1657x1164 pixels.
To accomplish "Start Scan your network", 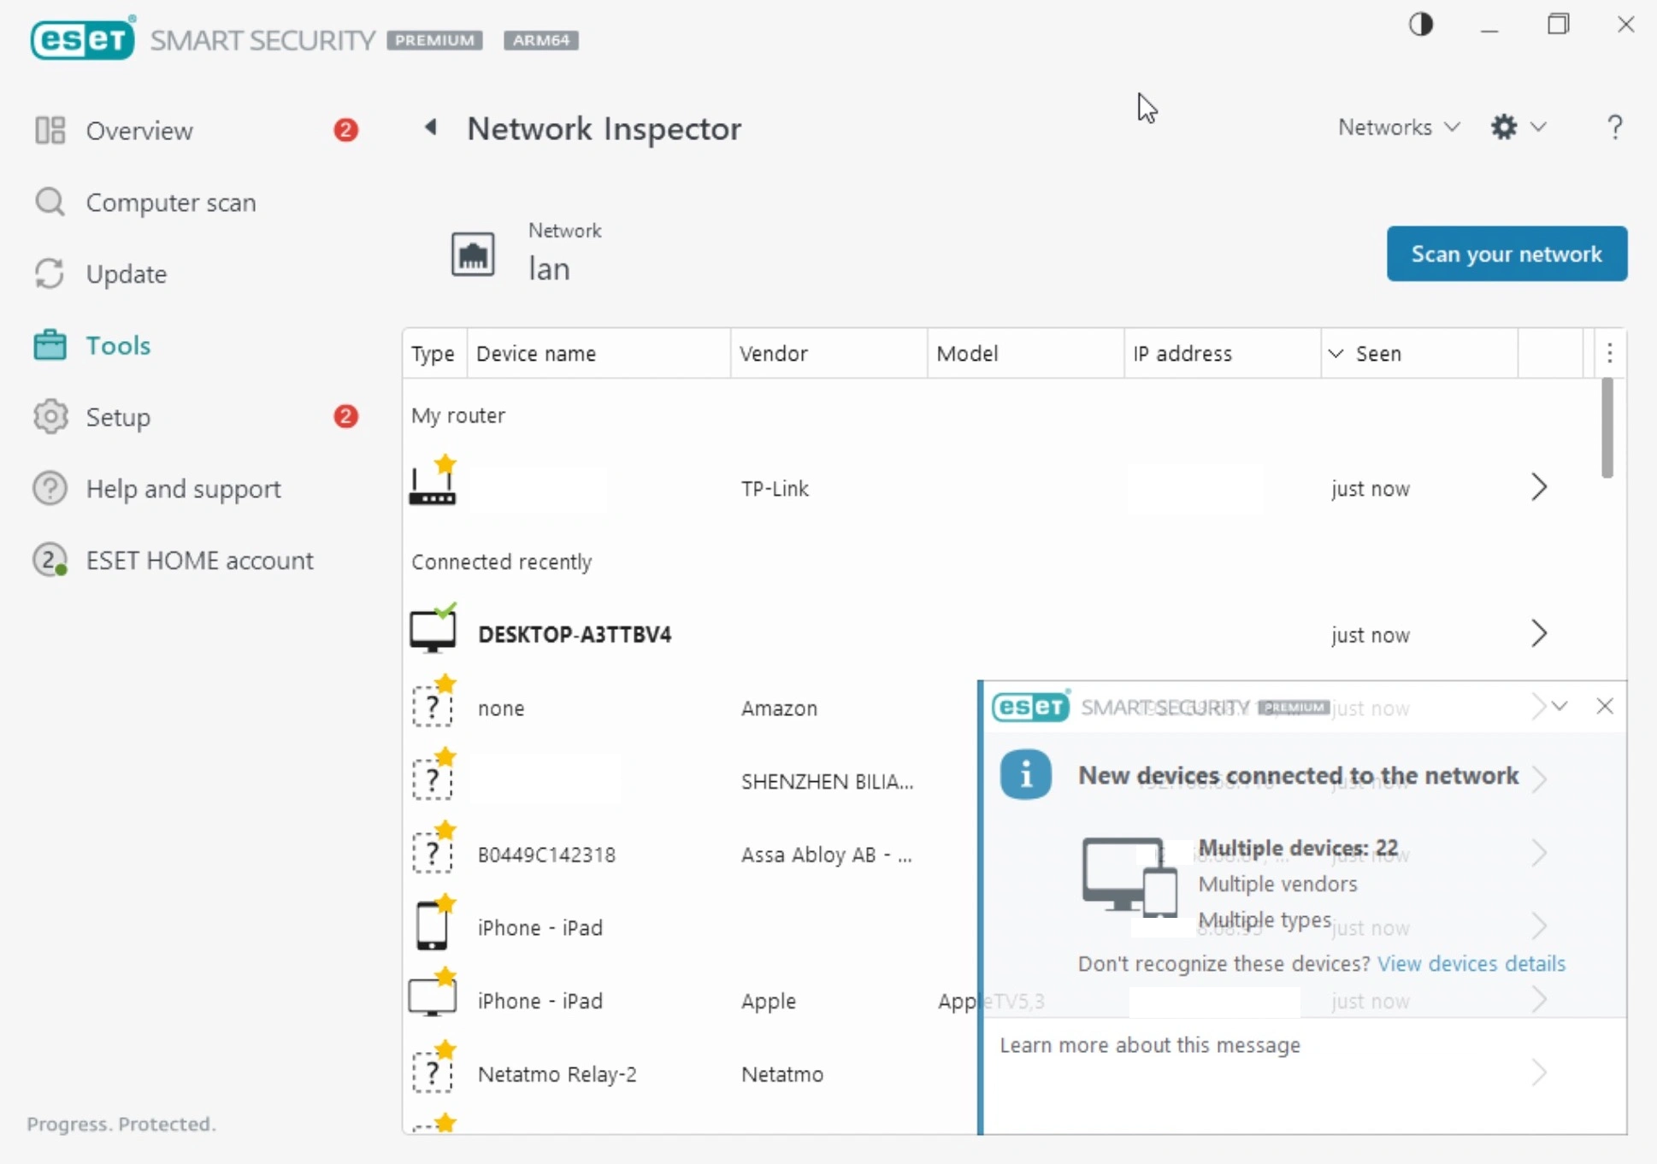I will [x=1507, y=254].
